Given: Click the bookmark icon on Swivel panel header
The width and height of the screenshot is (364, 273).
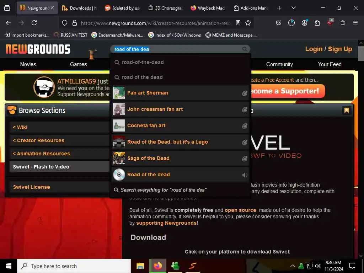Looking at the screenshot, I should click(x=346, y=110).
